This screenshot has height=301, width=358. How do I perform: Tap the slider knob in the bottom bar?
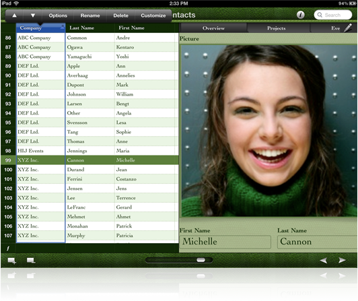pos(201,260)
